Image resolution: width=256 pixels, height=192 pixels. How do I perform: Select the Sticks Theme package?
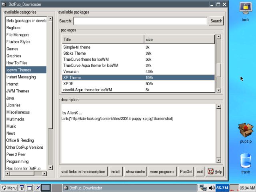(138, 53)
